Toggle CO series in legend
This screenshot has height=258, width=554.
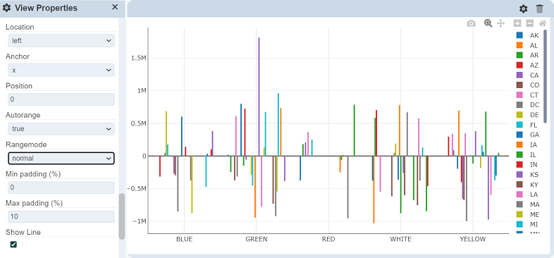tap(527, 85)
